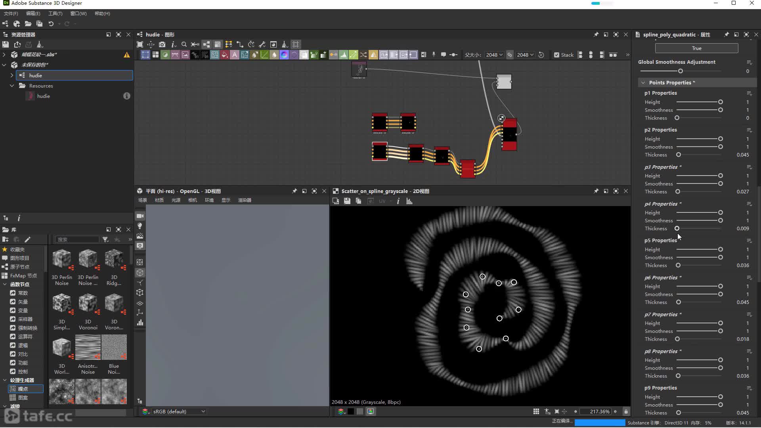Expand the hudie graph tree item

[12, 75]
